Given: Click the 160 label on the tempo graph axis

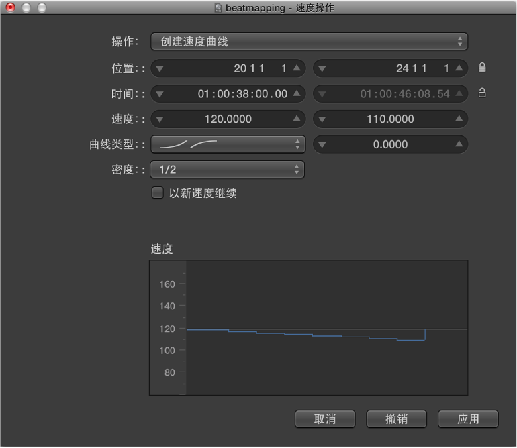Looking at the screenshot, I should (x=167, y=284).
